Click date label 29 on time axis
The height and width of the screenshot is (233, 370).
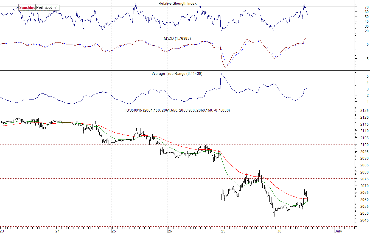click(x=223, y=231)
